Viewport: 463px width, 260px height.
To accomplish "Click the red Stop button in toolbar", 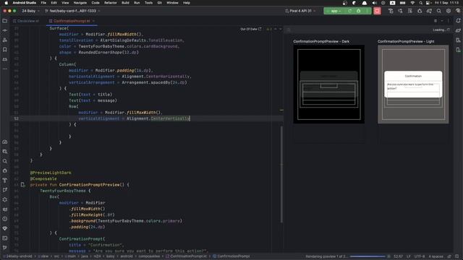I will click(x=377, y=11).
